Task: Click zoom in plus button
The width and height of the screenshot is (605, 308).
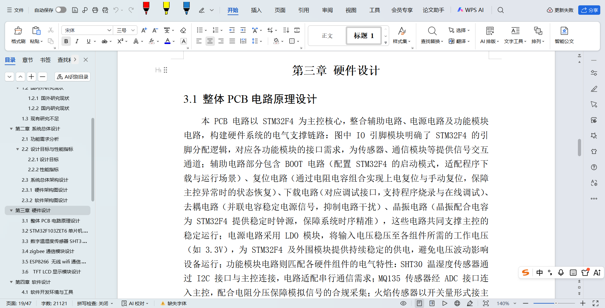Action: 583,303
